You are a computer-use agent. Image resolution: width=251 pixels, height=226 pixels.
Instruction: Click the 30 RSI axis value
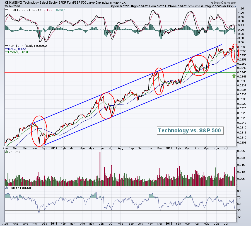point(239,210)
